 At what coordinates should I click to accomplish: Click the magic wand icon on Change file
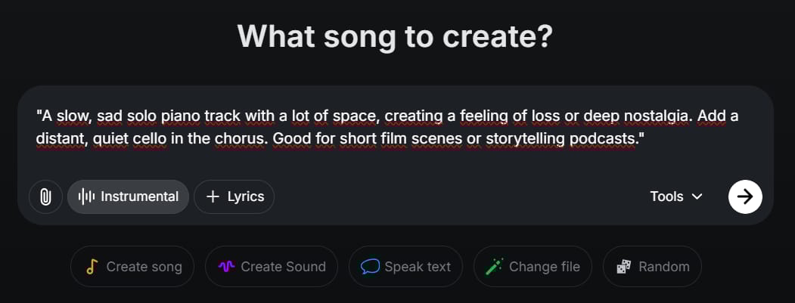(494, 267)
